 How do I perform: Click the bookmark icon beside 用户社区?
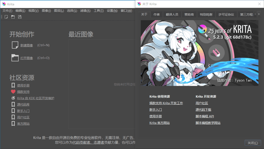coord(13,117)
